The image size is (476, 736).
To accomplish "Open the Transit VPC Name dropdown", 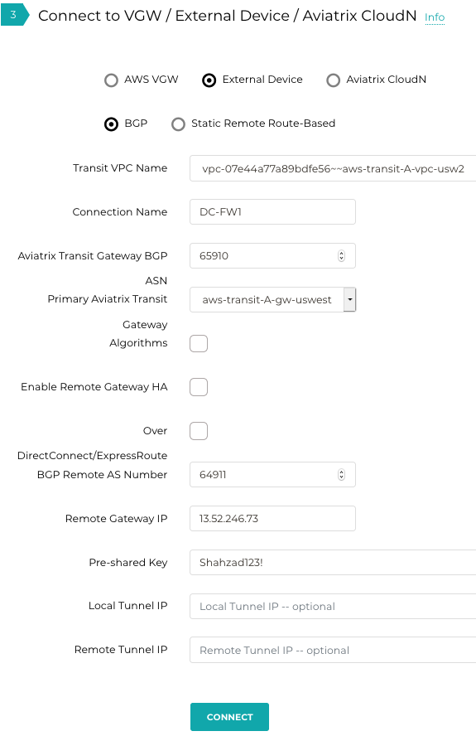I will pyautogui.click(x=333, y=168).
